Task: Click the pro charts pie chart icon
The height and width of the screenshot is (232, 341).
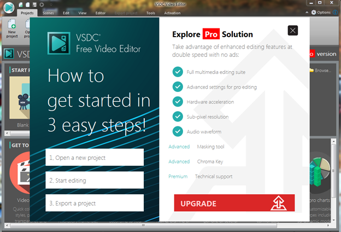Action: coord(320,172)
